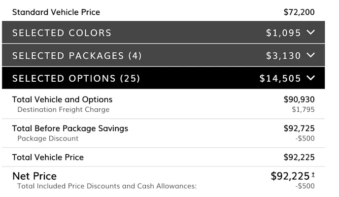339x197 pixels.
Task: Click the $3,130 packages price
Action: pos(283,56)
